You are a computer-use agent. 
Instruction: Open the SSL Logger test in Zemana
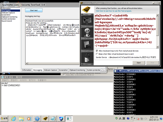(87, 59)
